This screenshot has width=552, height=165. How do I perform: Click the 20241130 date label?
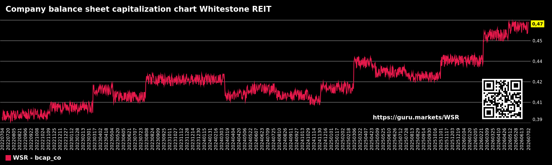pos(320,139)
